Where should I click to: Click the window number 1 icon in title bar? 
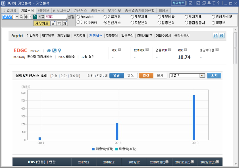point(3,3)
